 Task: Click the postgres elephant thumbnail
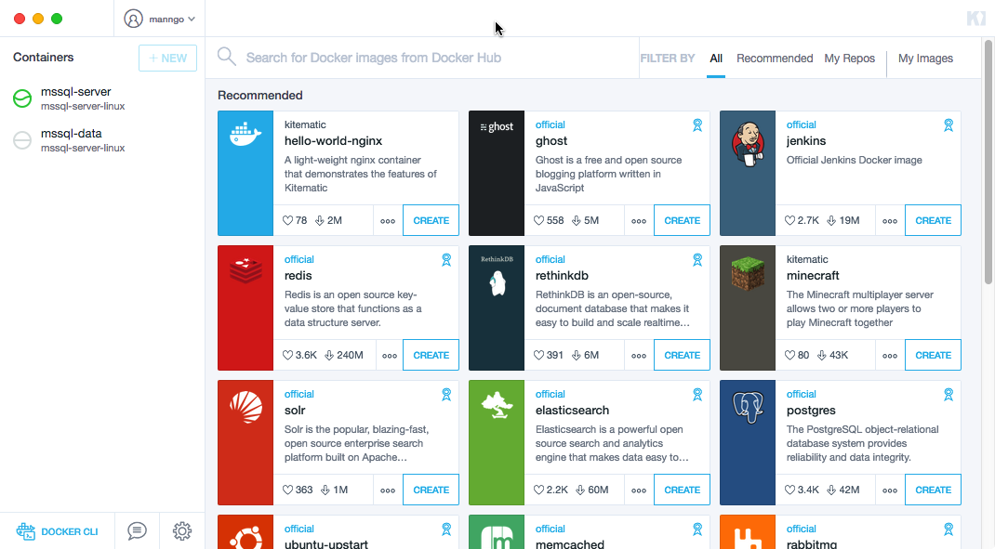tap(748, 442)
